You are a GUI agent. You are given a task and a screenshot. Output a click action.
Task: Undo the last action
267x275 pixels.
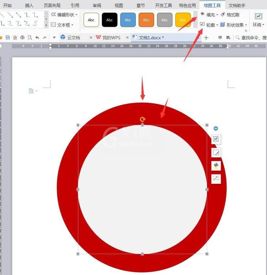point(37,37)
